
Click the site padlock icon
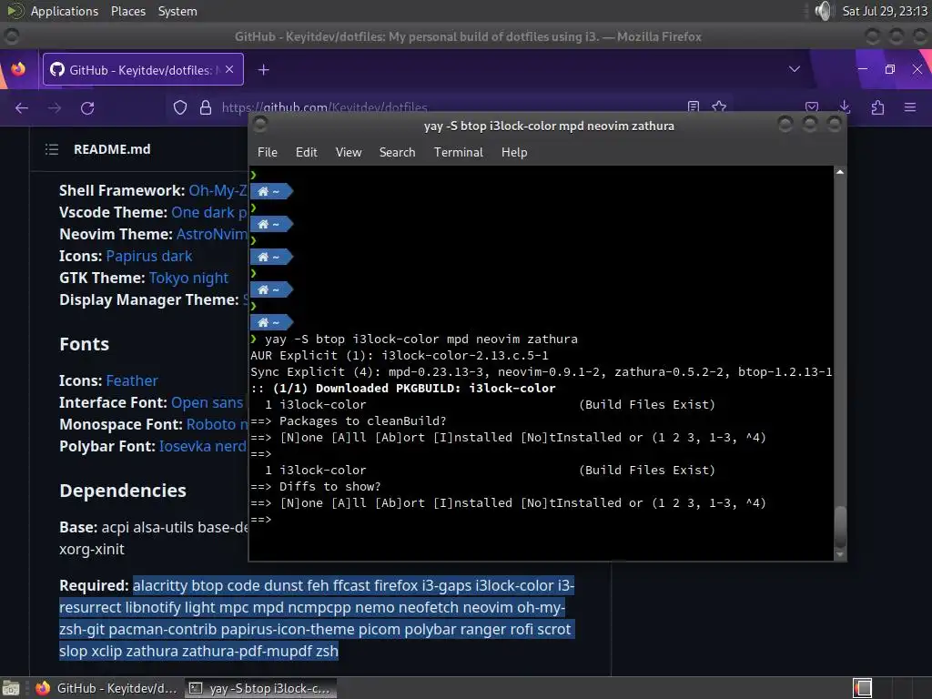[x=206, y=107]
